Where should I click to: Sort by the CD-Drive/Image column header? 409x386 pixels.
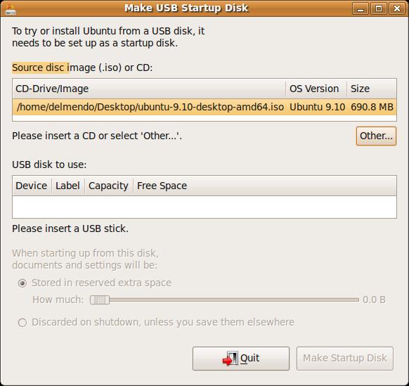(x=149, y=89)
